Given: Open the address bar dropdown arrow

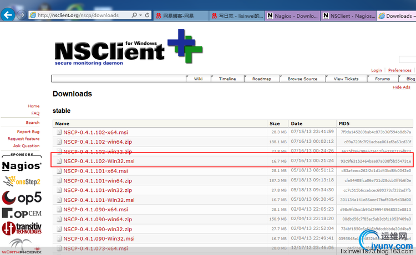Looking at the screenshot, I should [x=141, y=15].
